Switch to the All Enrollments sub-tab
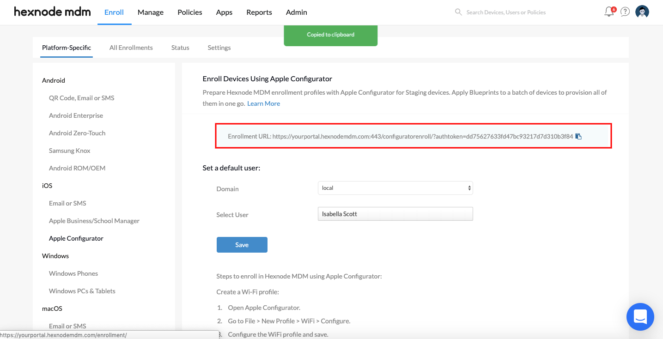This screenshot has width=663, height=339. 131,48
